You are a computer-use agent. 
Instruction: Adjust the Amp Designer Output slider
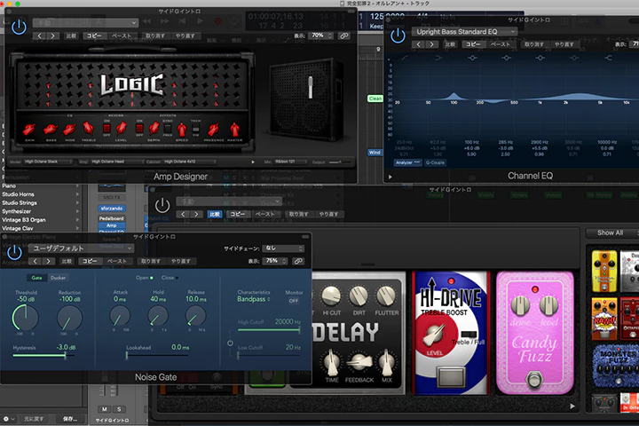click(340, 162)
